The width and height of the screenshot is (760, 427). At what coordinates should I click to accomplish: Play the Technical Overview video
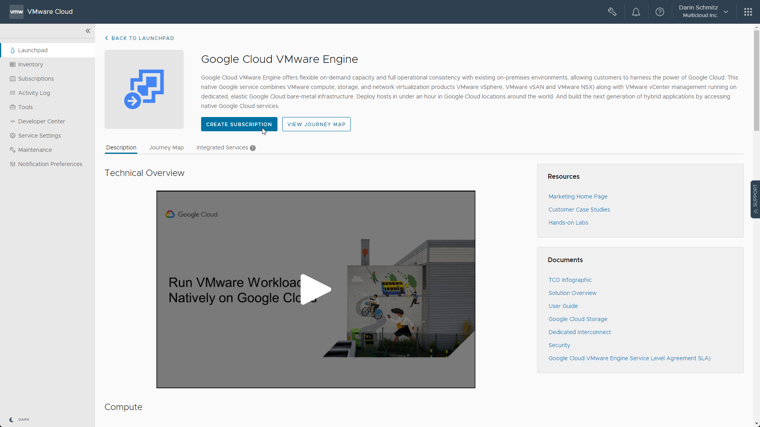316,289
